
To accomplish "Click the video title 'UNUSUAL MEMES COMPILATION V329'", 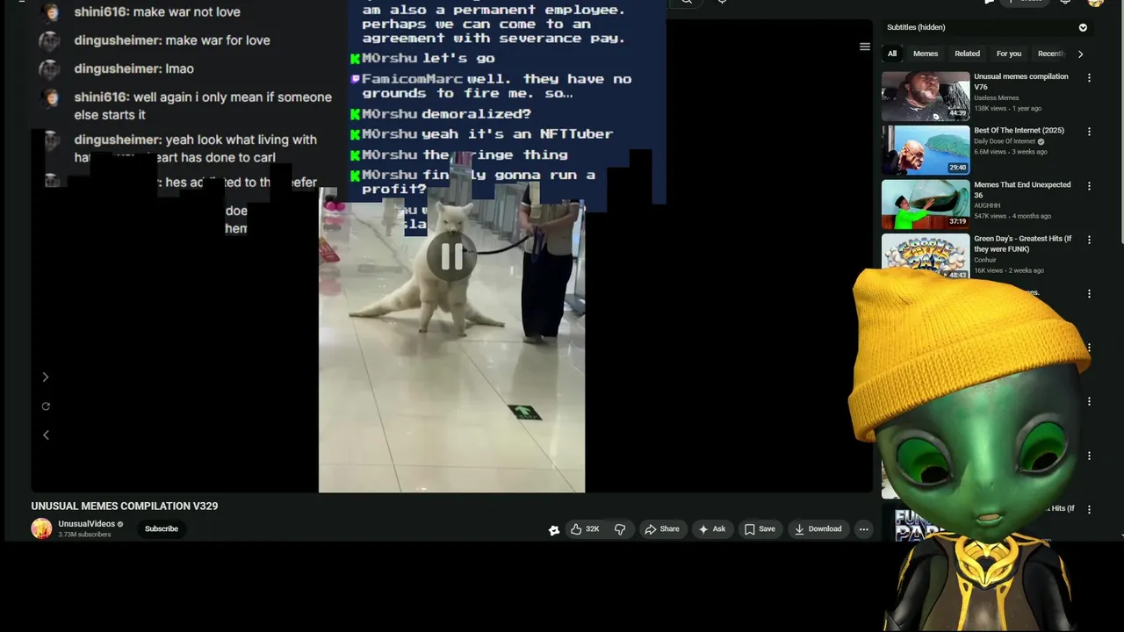I will coord(125,506).
